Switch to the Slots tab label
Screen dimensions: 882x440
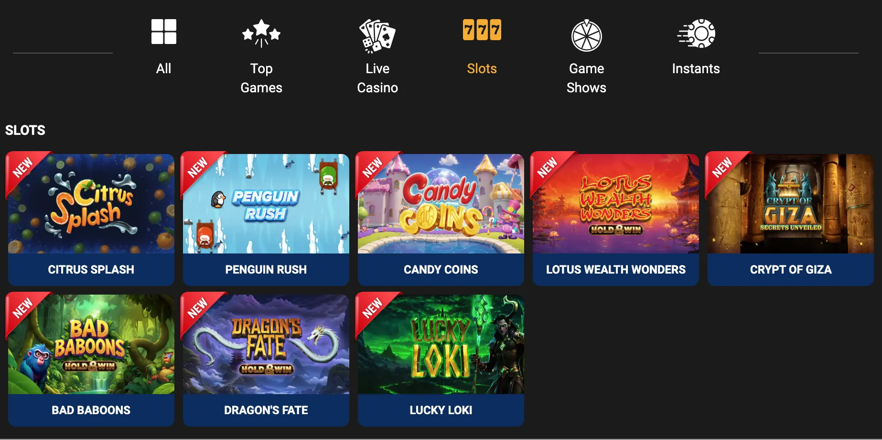click(x=482, y=68)
